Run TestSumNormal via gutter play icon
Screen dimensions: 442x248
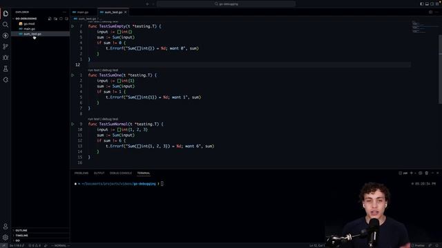click(73, 124)
